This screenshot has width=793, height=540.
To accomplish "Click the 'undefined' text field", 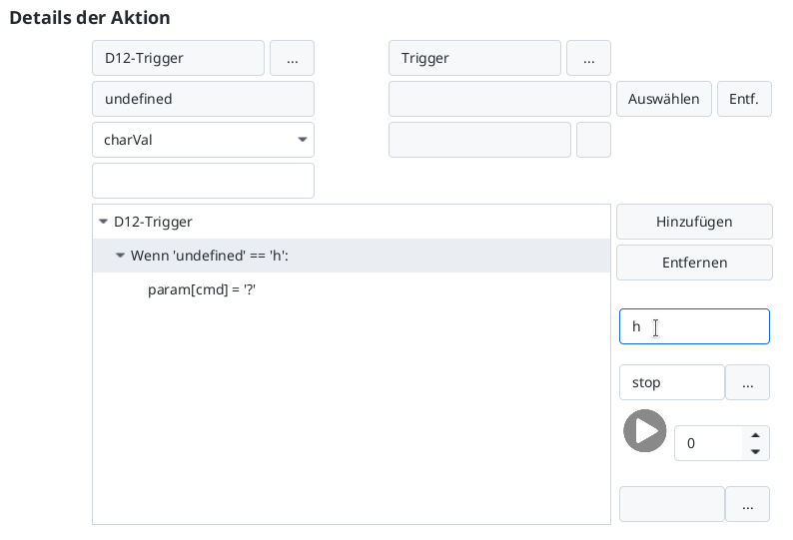I will coord(203,100).
